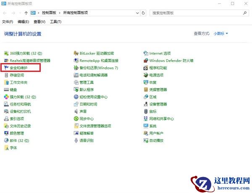Open the 查看(V) menu
Screen dimensions: 252x193
[39, 22]
